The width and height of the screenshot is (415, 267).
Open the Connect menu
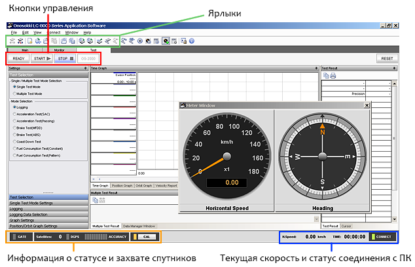(x=54, y=33)
